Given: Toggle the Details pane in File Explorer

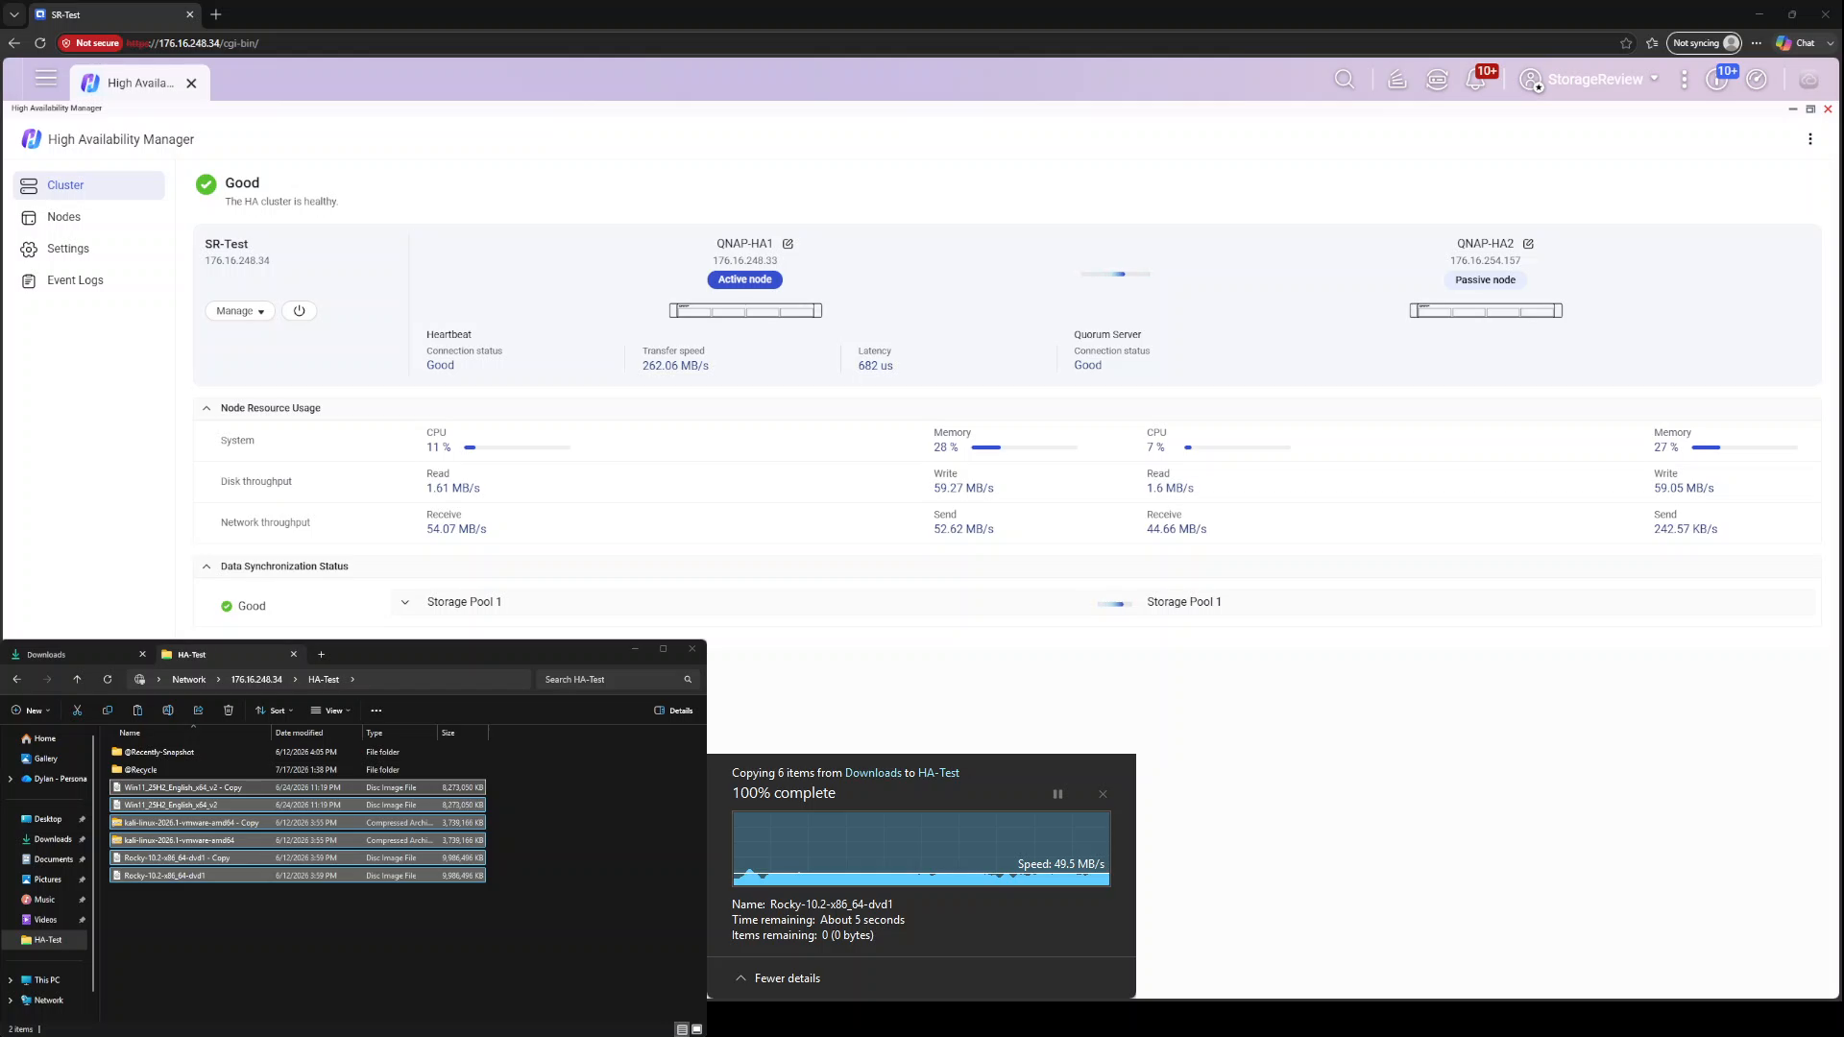Looking at the screenshot, I should 673,711.
